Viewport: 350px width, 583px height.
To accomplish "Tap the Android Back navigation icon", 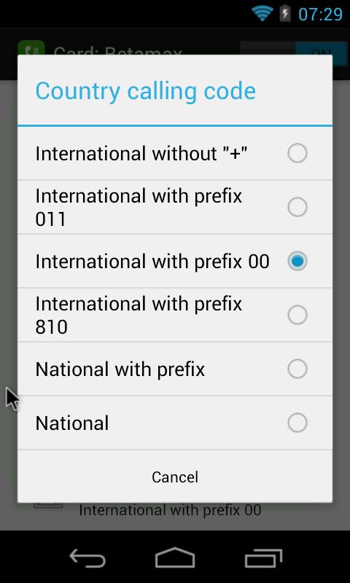I will click(x=87, y=558).
